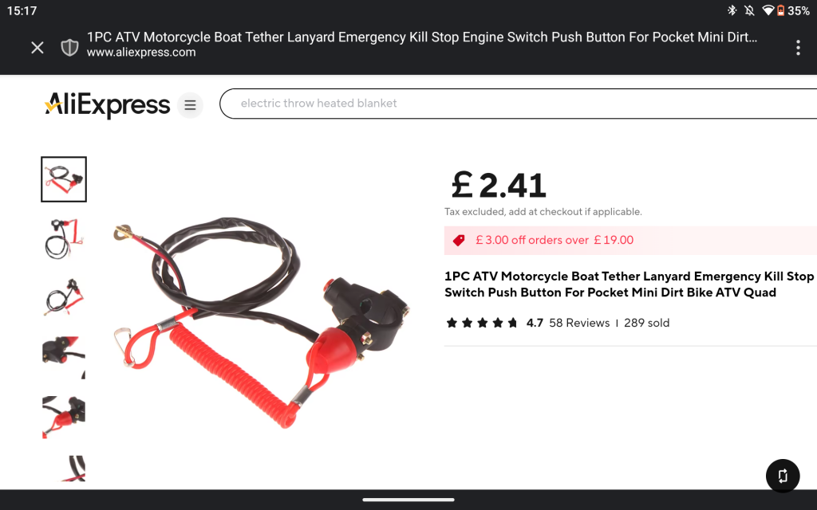Open the AliExpress hamburger categories menu
The width and height of the screenshot is (817, 510).
(x=190, y=105)
